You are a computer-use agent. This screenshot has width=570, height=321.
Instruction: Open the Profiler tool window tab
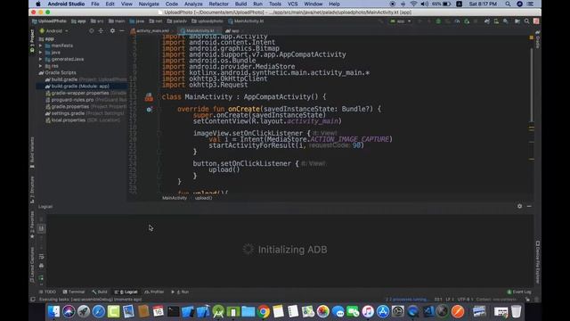[x=154, y=292]
